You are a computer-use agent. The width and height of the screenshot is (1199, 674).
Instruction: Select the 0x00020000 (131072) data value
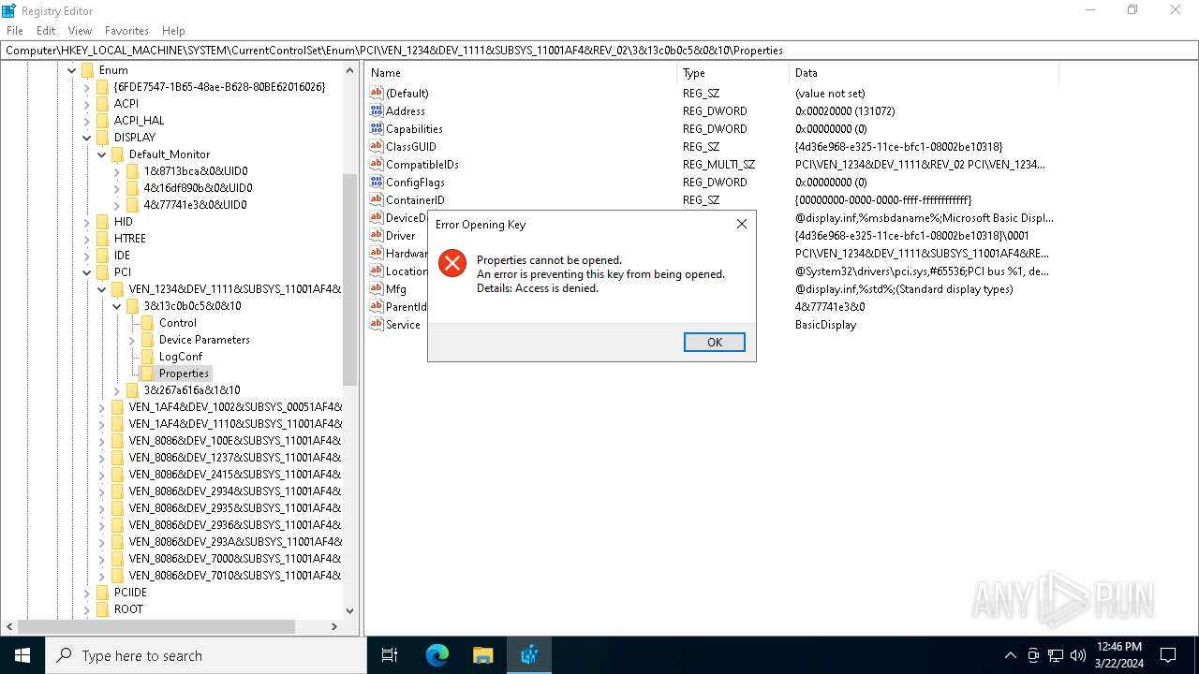(845, 111)
